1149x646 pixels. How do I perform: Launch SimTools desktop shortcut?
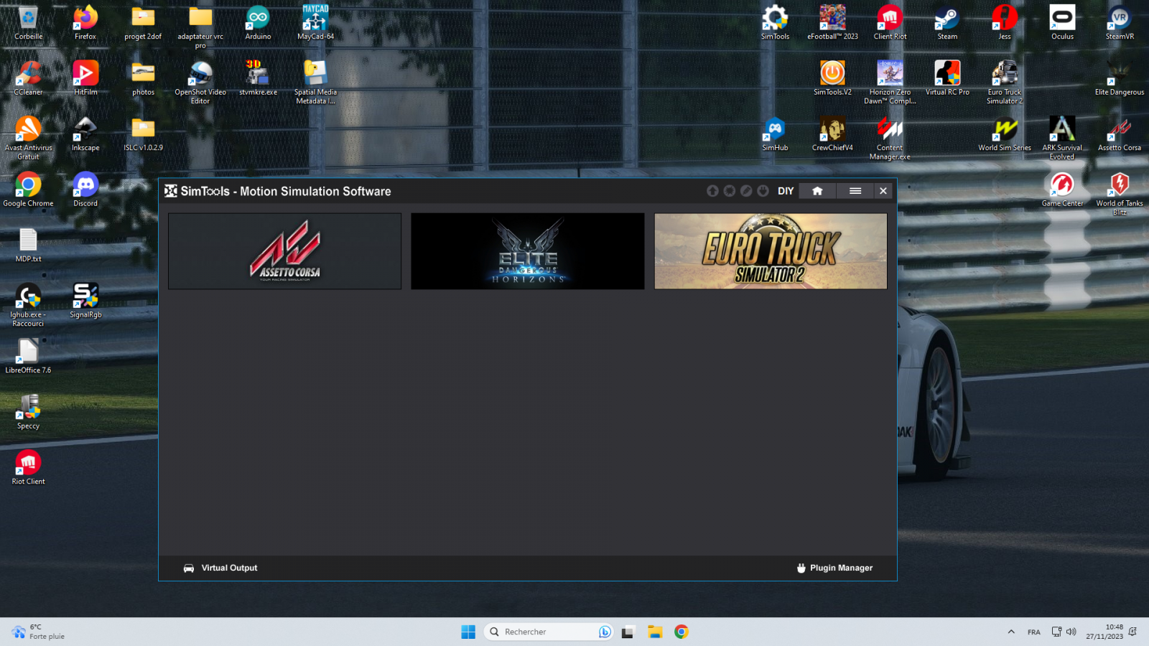(775, 22)
